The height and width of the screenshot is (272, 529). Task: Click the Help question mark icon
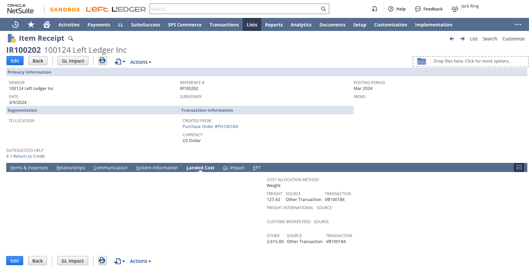(391, 9)
